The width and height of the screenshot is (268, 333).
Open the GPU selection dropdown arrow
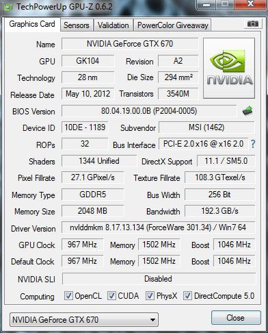coord(153,320)
